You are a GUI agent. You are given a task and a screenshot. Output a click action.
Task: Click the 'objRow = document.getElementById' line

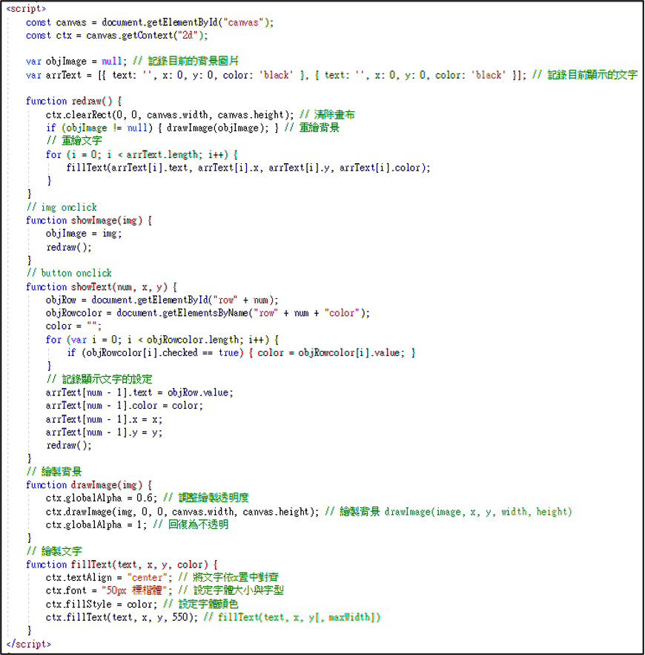tap(162, 300)
